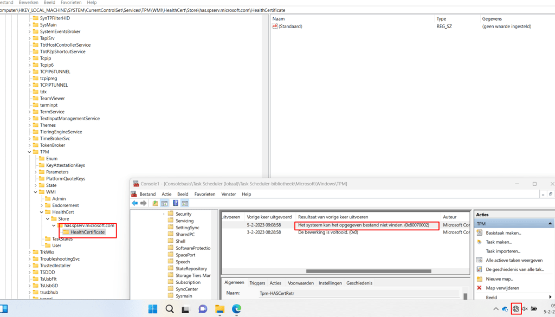Click the console app icon in its menu bar
Screen dimensions: 555x317
(x=134, y=194)
